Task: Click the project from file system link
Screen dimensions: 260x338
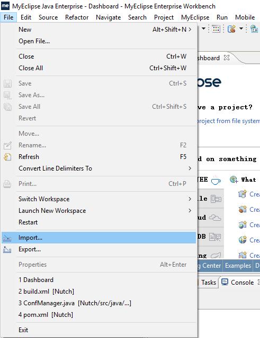Action: pos(229,121)
